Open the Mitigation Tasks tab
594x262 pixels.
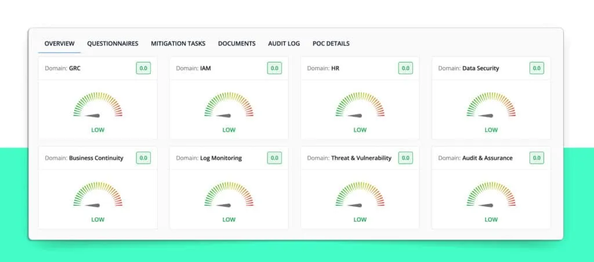click(178, 43)
